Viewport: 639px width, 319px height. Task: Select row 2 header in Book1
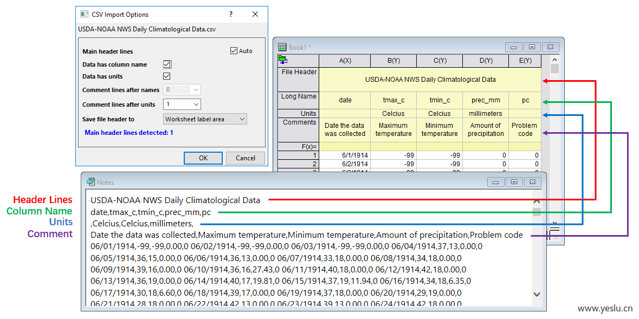click(299, 164)
